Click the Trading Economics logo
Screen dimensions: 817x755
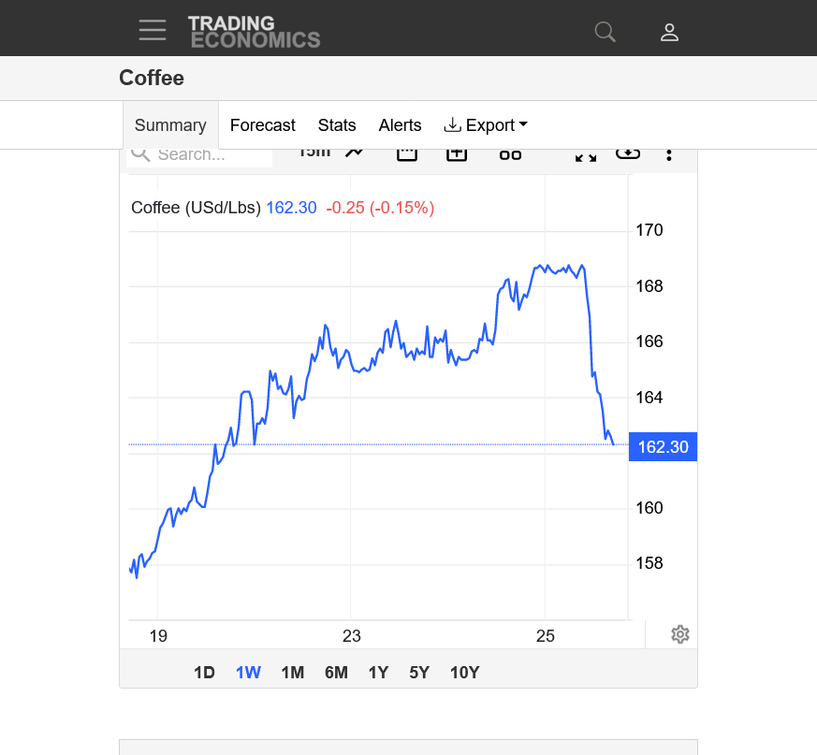click(254, 32)
